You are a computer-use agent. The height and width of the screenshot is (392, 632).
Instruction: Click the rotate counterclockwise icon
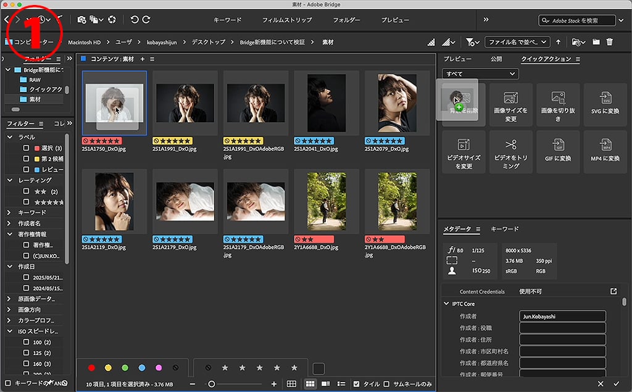[135, 20]
